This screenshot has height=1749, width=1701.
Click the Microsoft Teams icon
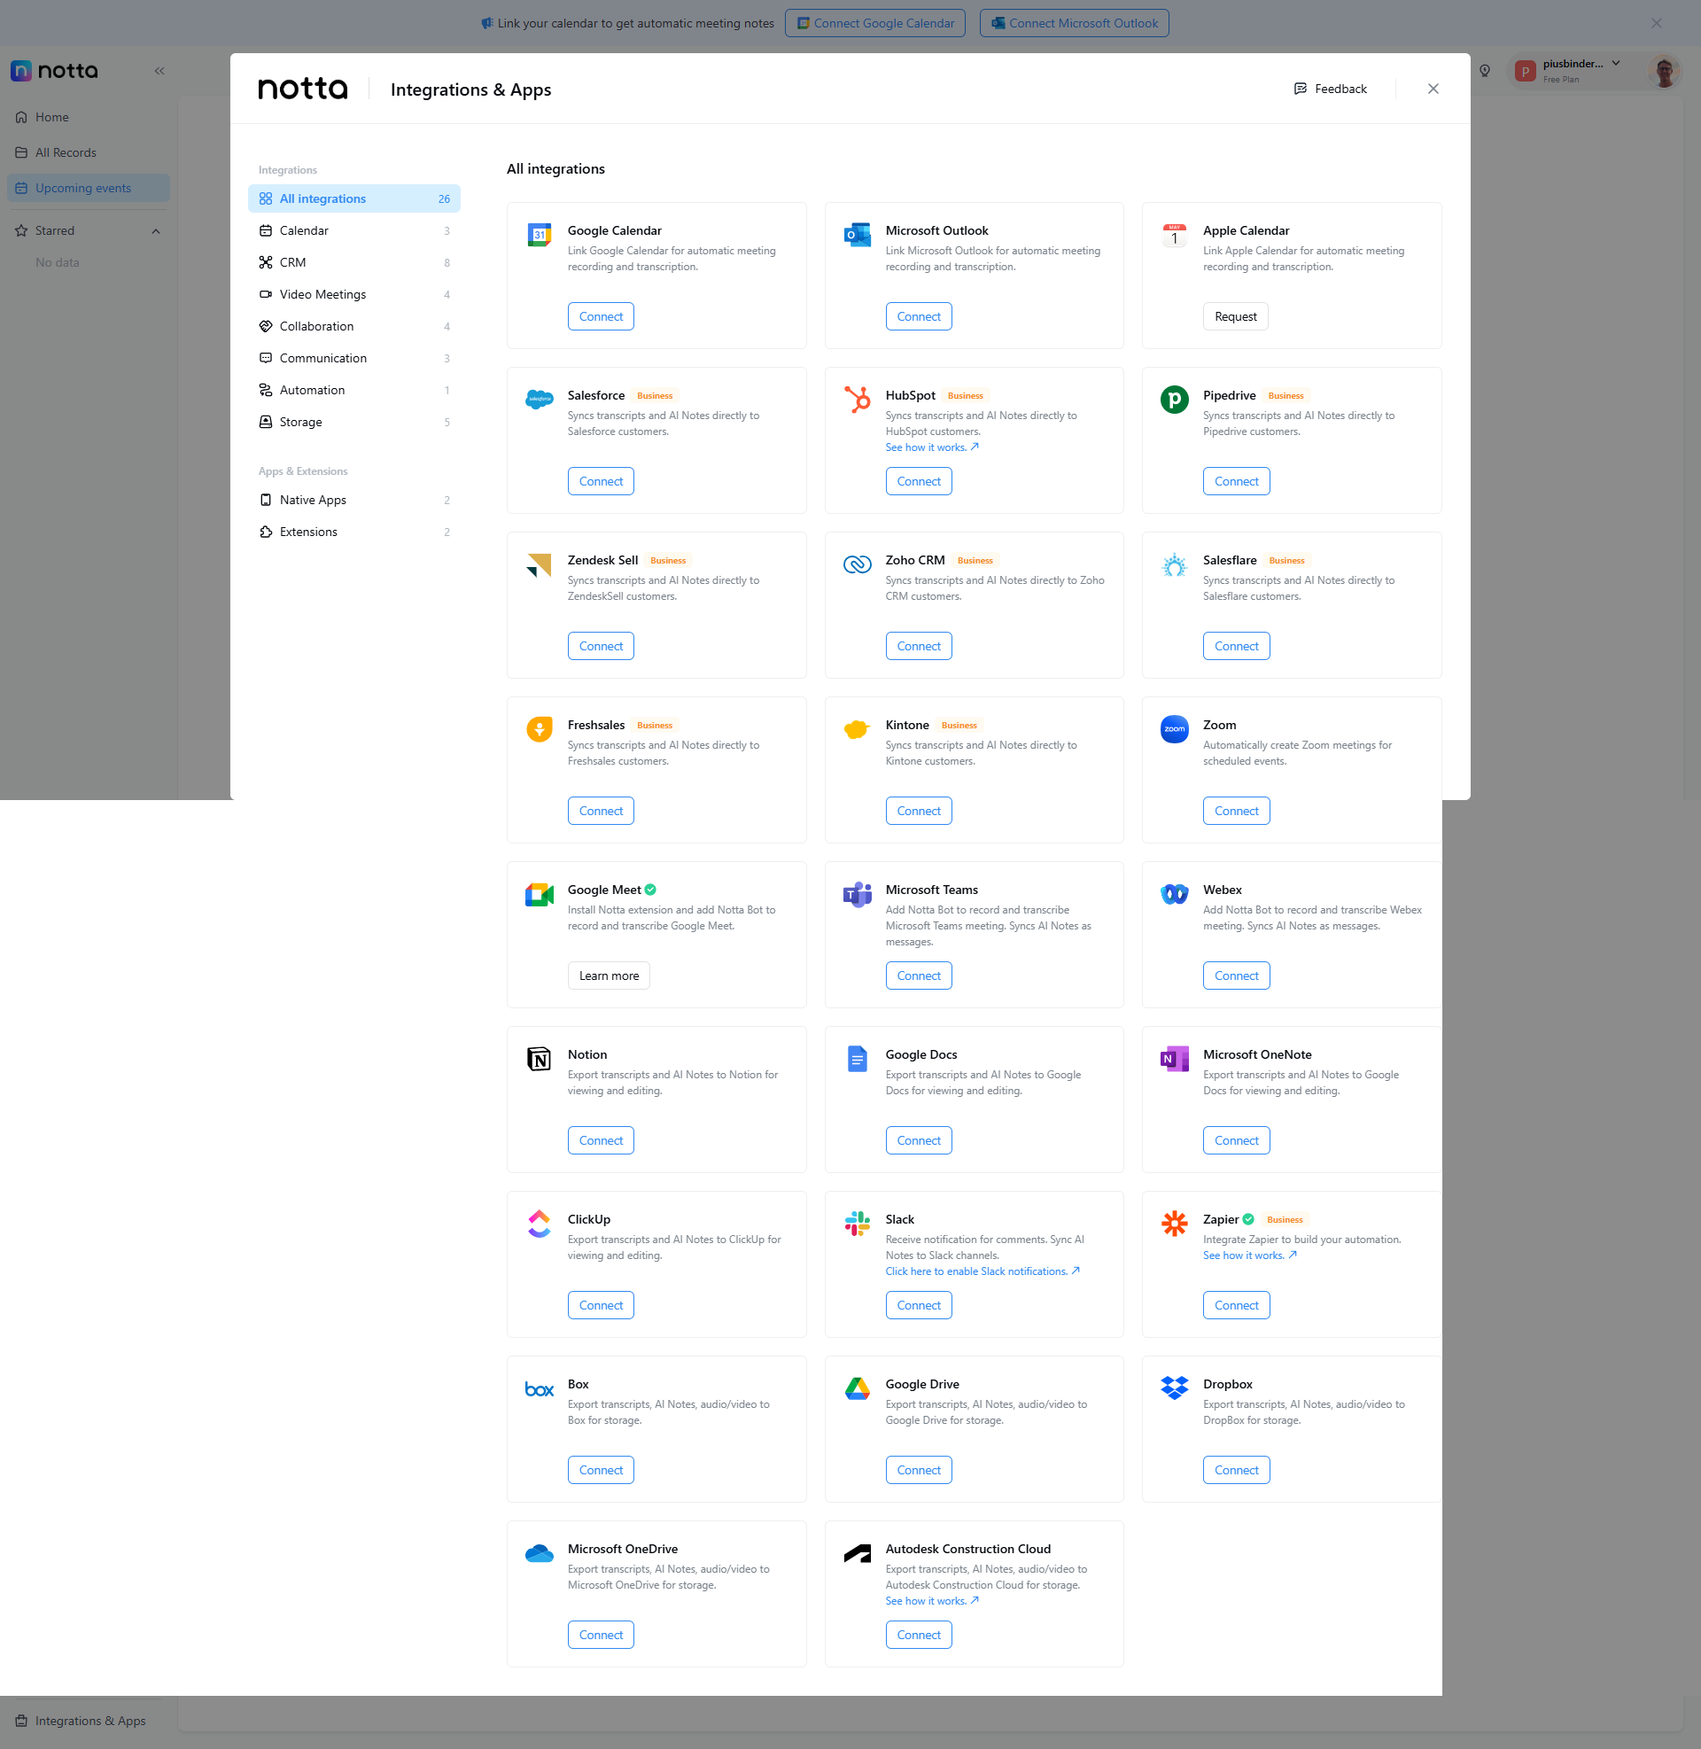[857, 893]
